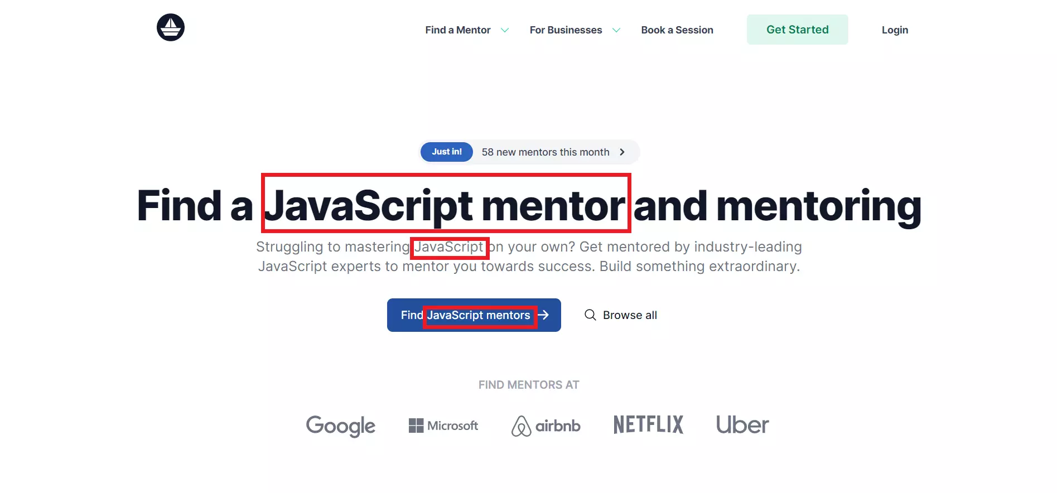Open the Book a Session page

pyautogui.click(x=677, y=30)
